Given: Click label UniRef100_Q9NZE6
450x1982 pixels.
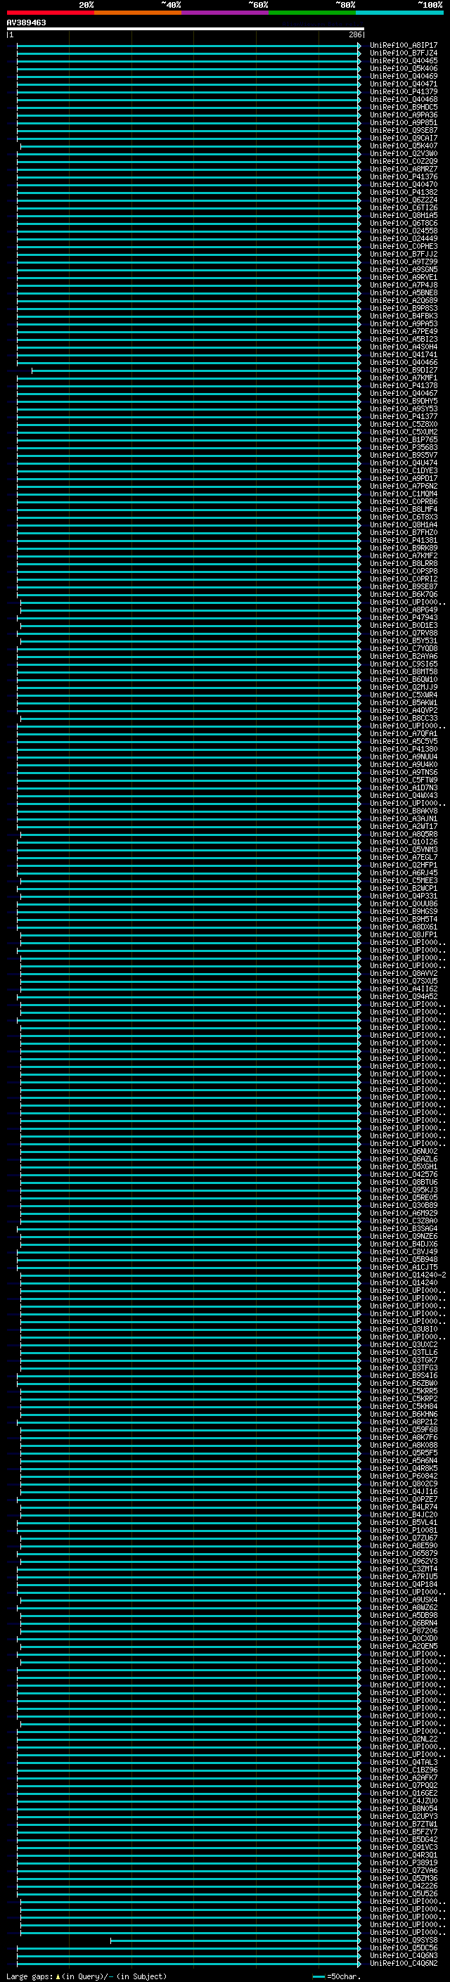Looking at the screenshot, I should pos(403,1237).
